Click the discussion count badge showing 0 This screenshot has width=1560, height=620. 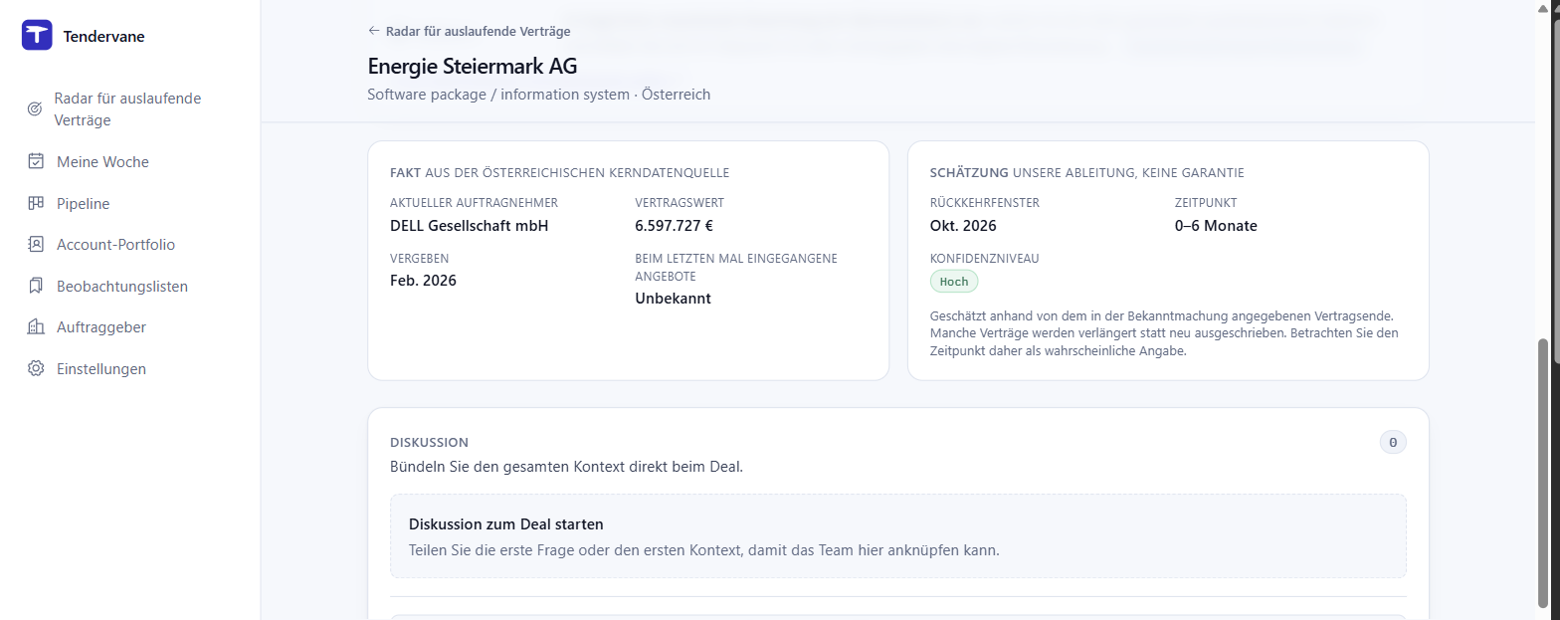coord(1393,442)
